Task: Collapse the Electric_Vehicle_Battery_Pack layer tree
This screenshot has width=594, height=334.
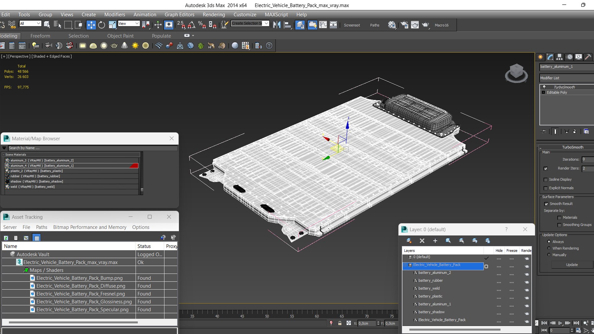Action: tap(405, 265)
